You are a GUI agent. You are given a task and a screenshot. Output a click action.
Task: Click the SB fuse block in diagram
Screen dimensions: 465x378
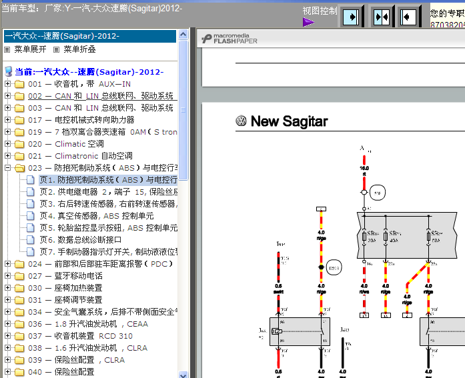(x=407, y=235)
